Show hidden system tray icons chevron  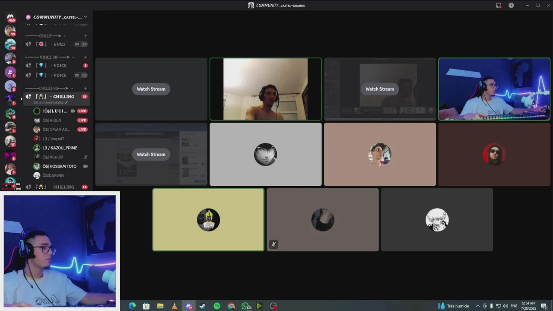[478, 306]
